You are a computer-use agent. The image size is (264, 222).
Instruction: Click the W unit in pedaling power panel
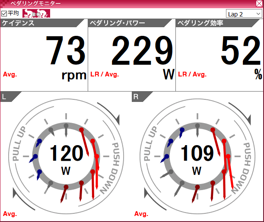(169, 74)
